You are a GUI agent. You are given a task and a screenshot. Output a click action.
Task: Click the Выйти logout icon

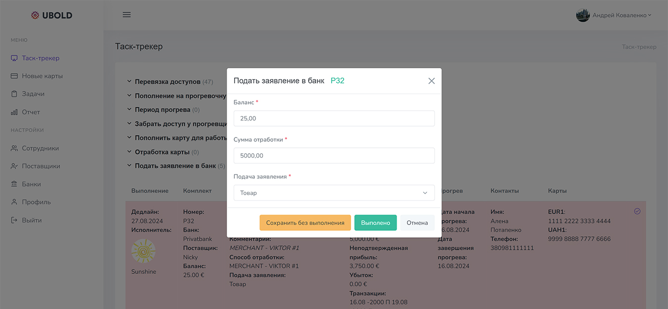pyautogui.click(x=14, y=221)
